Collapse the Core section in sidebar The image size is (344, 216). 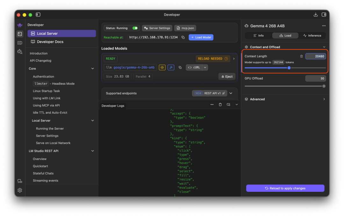93,68
